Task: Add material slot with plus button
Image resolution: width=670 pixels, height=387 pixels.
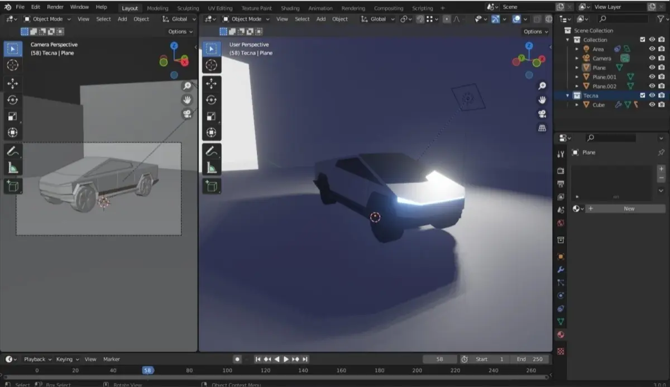Action: pyautogui.click(x=661, y=169)
